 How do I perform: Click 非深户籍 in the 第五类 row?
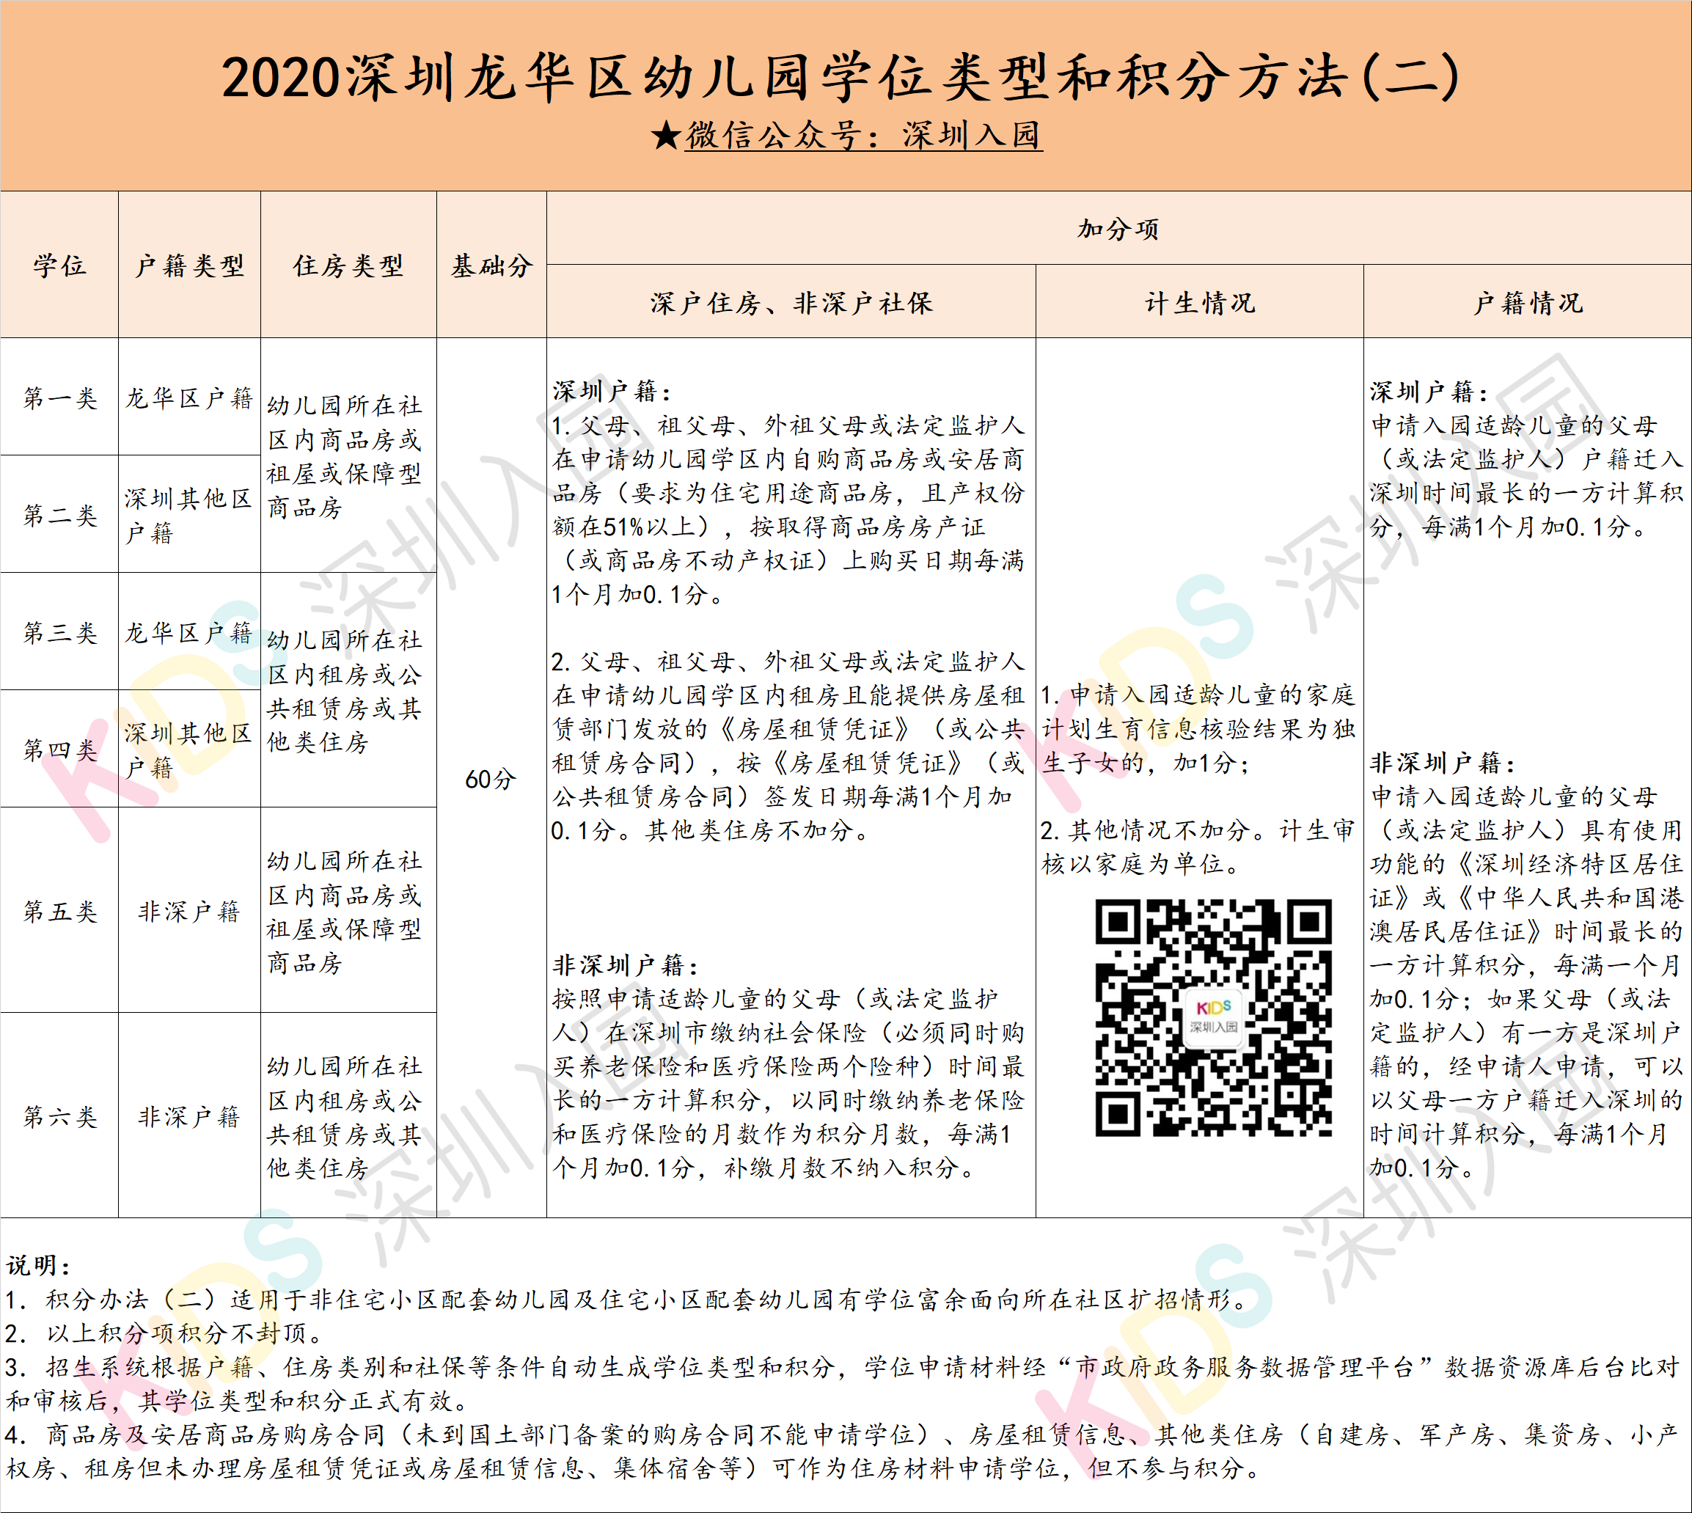189,910
